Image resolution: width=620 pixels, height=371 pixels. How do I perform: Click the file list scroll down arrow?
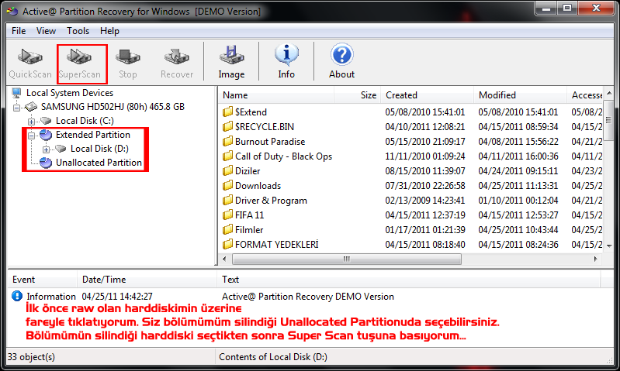(609, 246)
